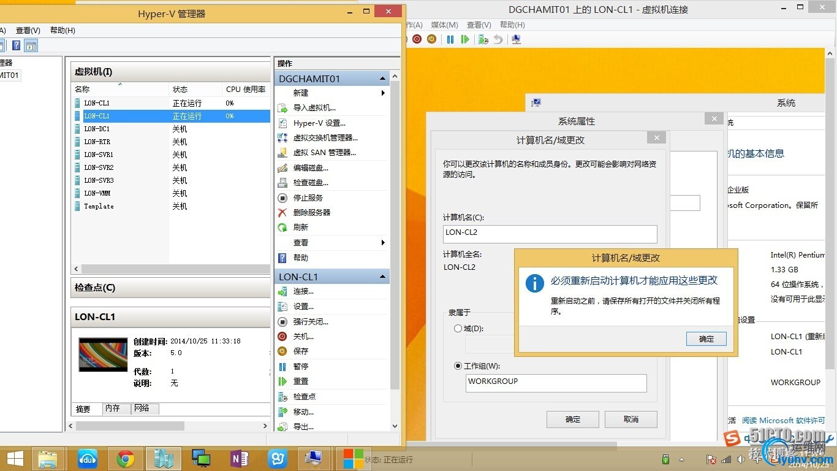Viewport: 837px width, 471px height.
Task: Click grey revert arrow in VM connection toolbar
Action: pyautogui.click(x=498, y=39)
